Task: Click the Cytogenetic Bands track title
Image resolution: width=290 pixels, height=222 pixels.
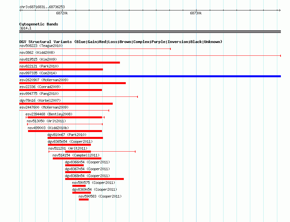Action: tap(39, 24)
